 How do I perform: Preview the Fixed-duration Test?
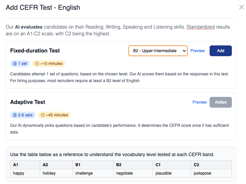[x=197, y=51]
